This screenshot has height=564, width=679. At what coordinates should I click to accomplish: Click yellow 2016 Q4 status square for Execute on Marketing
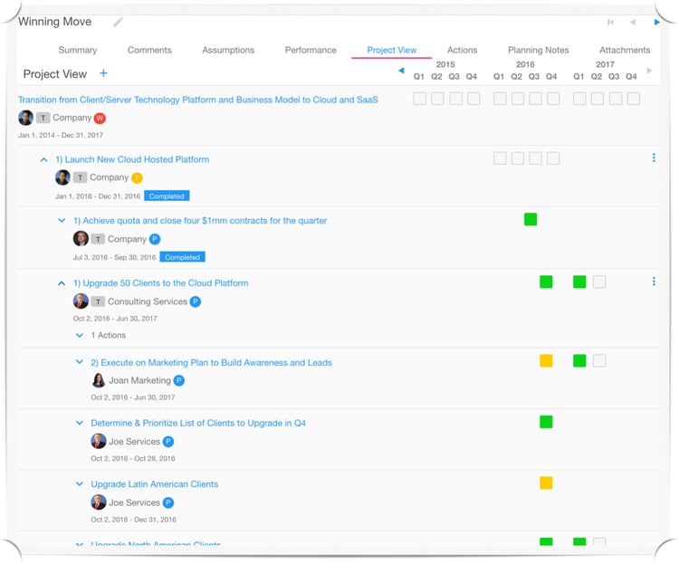pos(546,360)
